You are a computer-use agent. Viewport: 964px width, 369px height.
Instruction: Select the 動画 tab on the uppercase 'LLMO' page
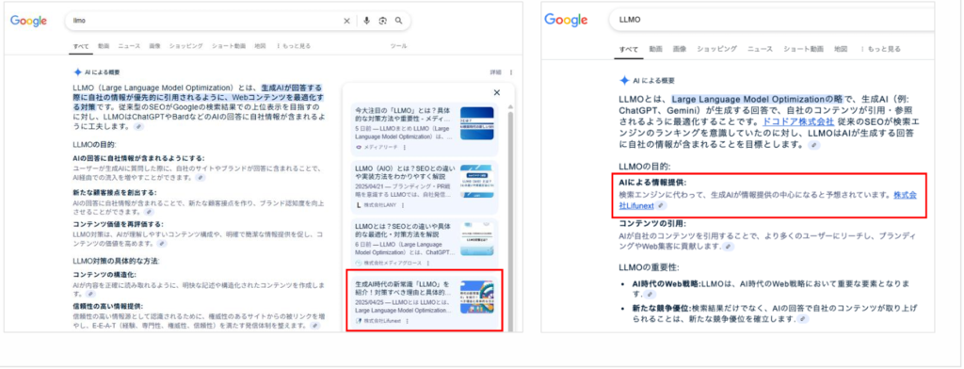click(x=655, y=49)
